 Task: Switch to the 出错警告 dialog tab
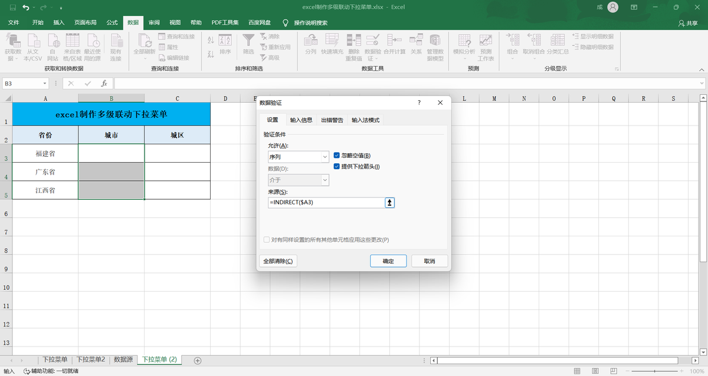point(332,120)
